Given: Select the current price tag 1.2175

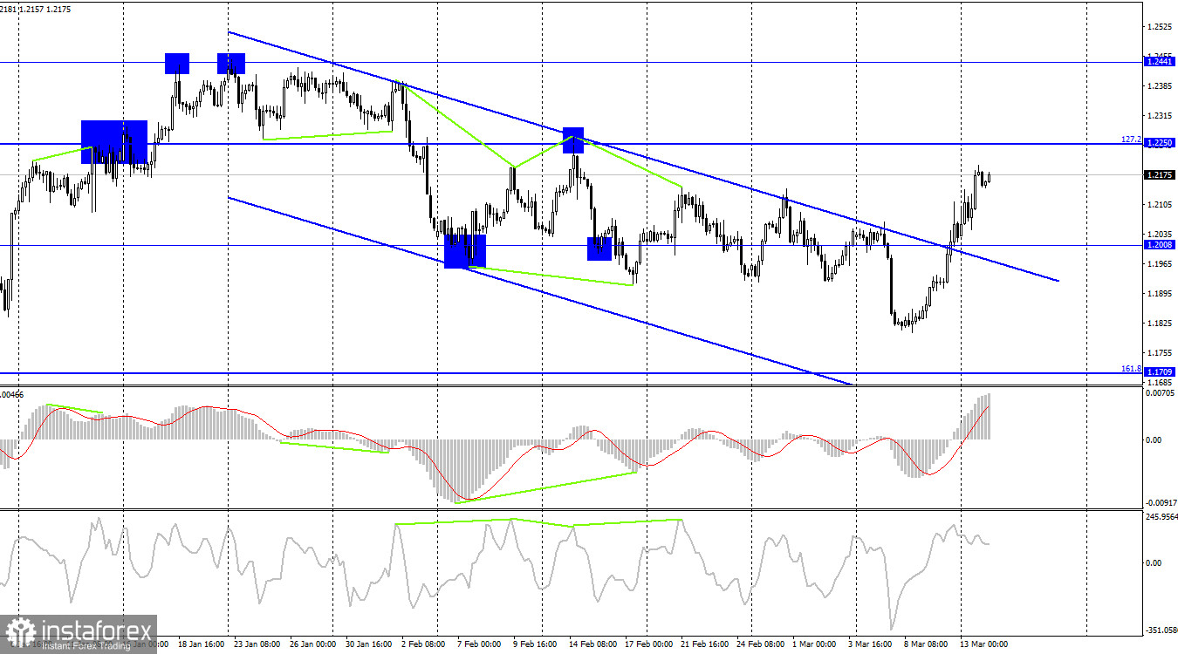Looking at the screenshot, I should click(1160, 174).
